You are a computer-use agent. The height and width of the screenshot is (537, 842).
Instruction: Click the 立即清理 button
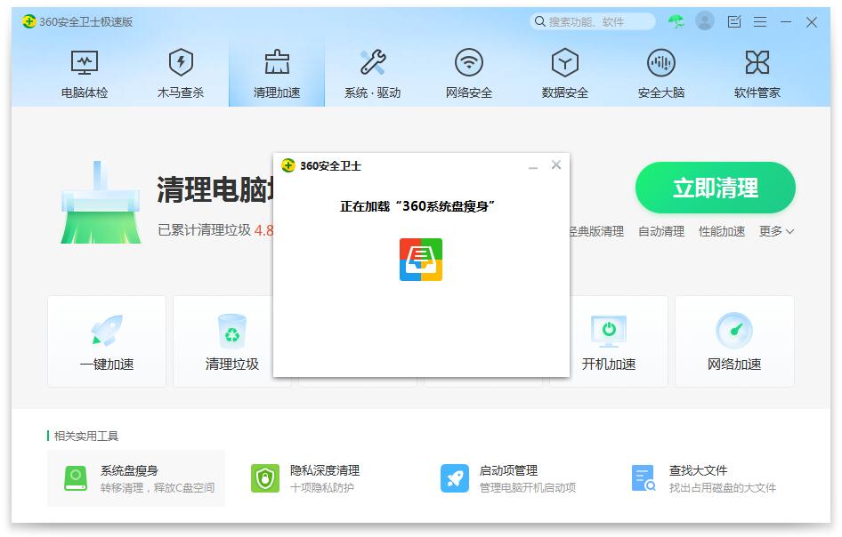(716, 188)
